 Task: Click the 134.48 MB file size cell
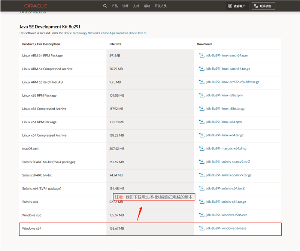click(150, 188)
